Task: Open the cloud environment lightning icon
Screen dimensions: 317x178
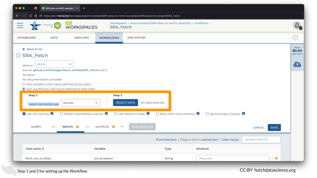Action: [x=297, y=65]
